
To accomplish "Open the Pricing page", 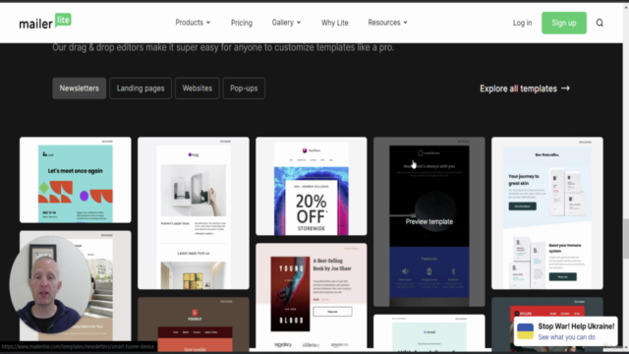I will 242,23.
